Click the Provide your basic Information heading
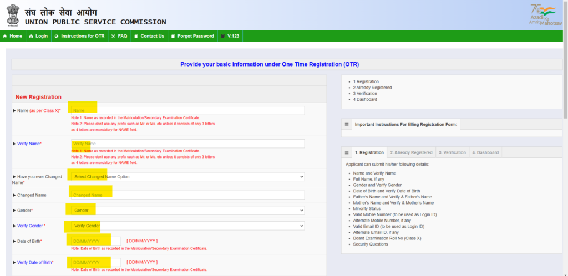 (270, 64)
